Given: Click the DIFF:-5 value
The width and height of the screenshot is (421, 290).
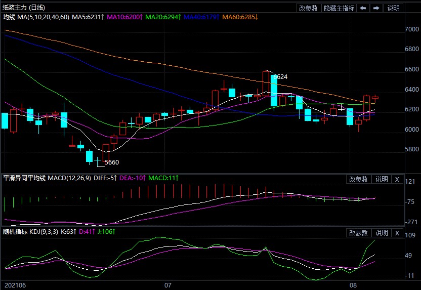Looking at the screenshot, I should coord(105,178).
